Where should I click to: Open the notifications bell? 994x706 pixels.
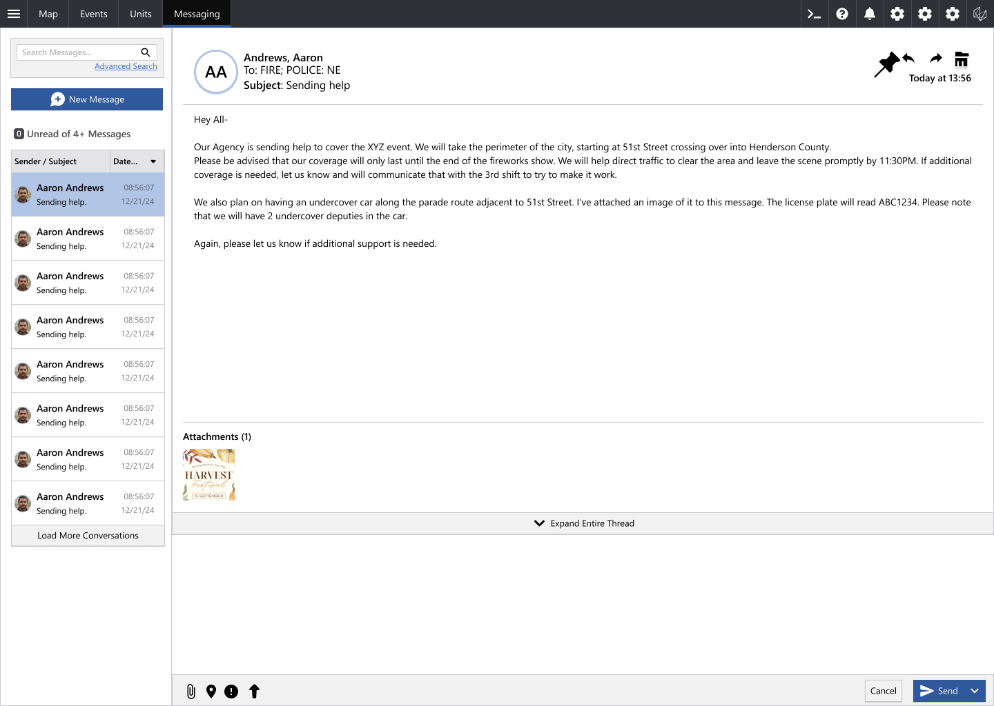pyautogui.click(x=870, y=14)
